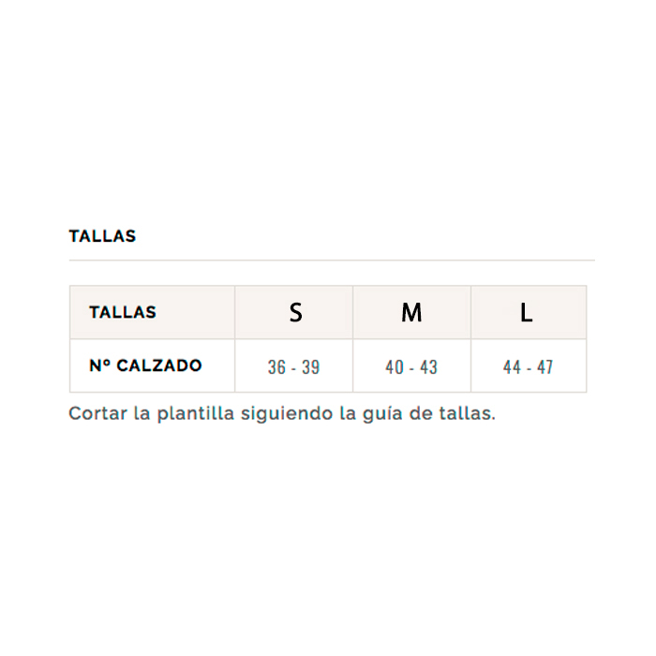Viewport: 656px width, 656px height.
Task: Click the number 36 in the S column
Action: point(276,367)
